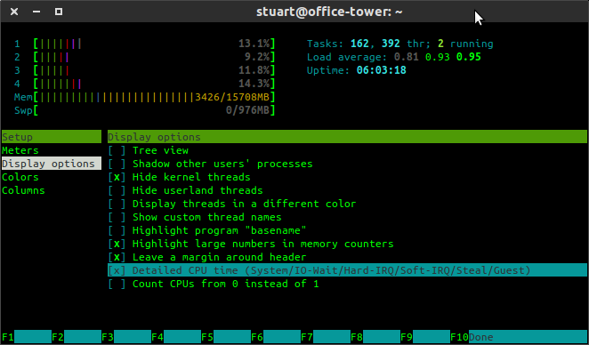Viewport: 589px width, 345px height.
Task: Enable Shadow other users' processes
Action: coord(117,164)
